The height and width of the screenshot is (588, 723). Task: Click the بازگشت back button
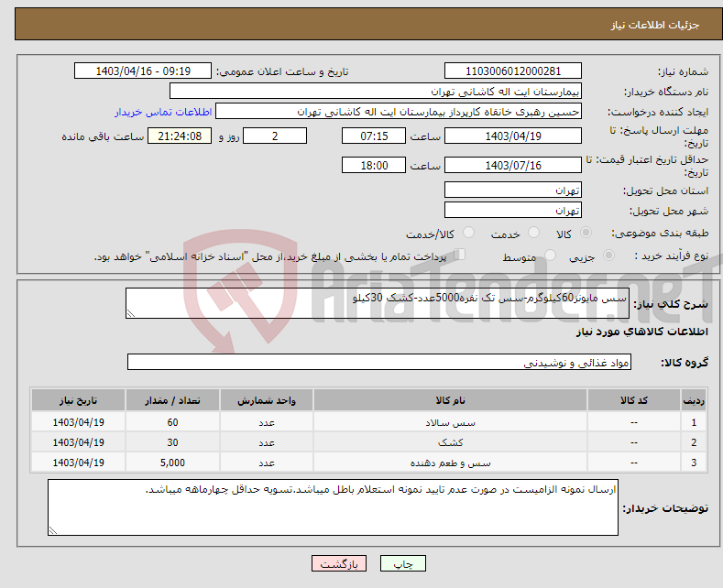click(339, 563)
